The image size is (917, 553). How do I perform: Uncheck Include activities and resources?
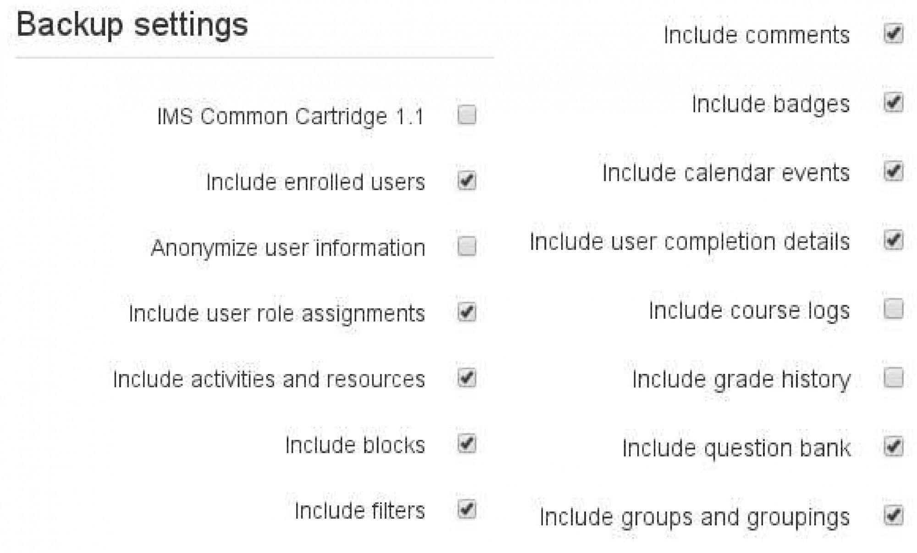pyautogui.click(x=467, y=378)
